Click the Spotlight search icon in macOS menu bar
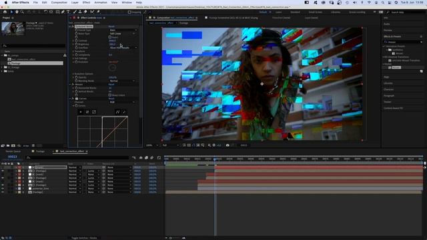427x240 pixels. tap(383, 3)
